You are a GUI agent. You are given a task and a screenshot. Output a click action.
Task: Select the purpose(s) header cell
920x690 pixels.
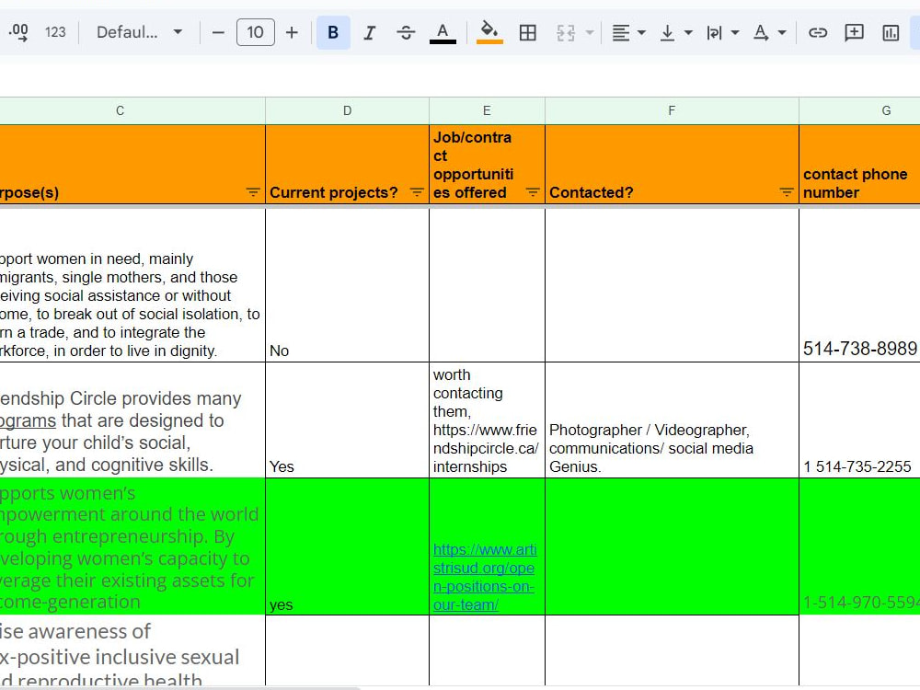pyautogui.click(x=132, y=165)
